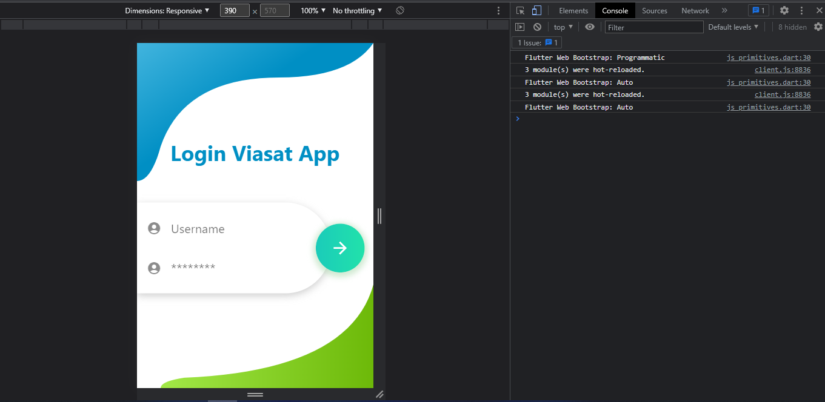This screenshot has height=402, width=825.
Task: Open the Dimensions: Responsive dropdown
Action: (167, 10)
